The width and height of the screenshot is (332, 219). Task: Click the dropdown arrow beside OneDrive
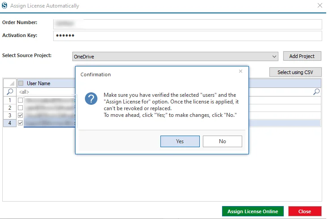[x=274, y=57]
